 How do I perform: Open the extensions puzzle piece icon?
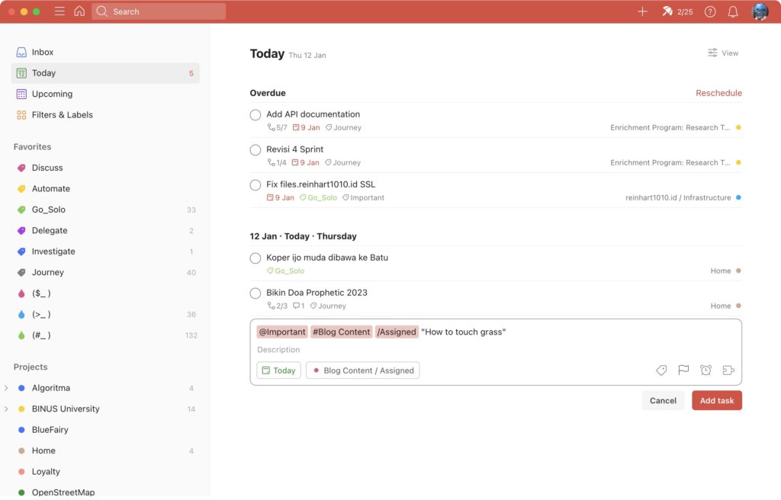(728, 370)
